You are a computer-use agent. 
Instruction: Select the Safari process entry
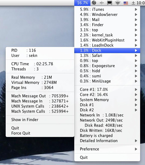107,56
